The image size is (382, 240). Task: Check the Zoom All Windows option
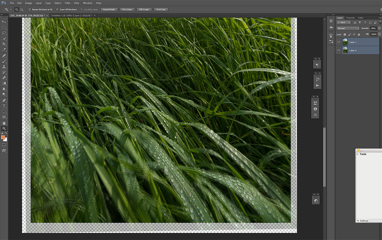click(x=57, y=10)
